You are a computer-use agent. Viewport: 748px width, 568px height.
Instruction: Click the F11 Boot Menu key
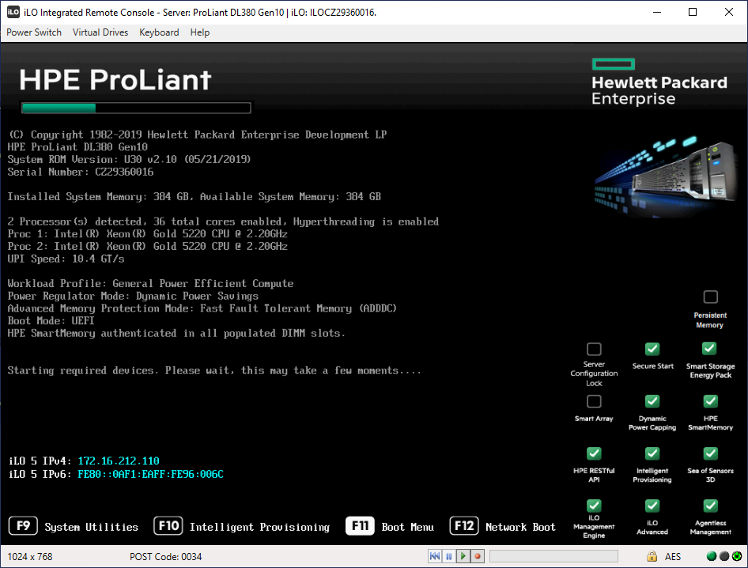361,526
